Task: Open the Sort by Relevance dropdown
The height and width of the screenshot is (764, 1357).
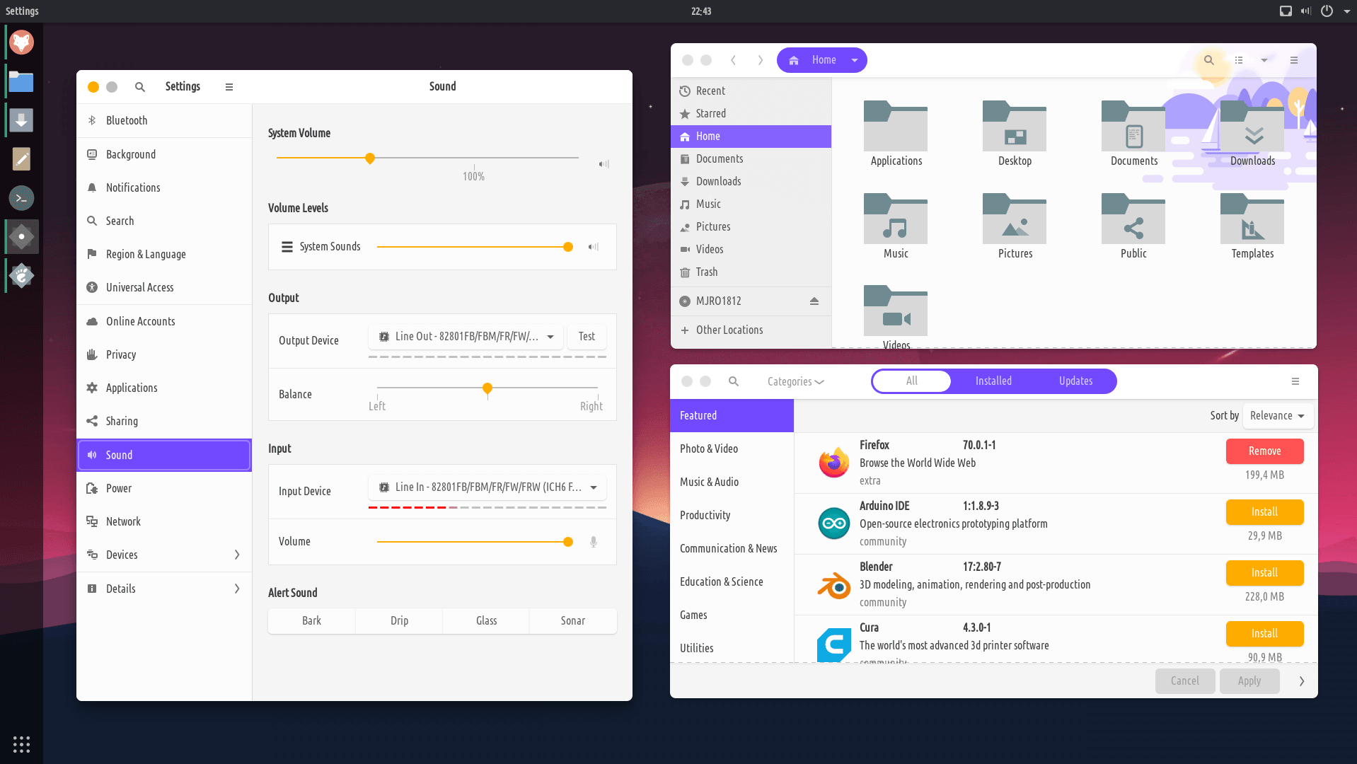Action: pos(1277,416)
